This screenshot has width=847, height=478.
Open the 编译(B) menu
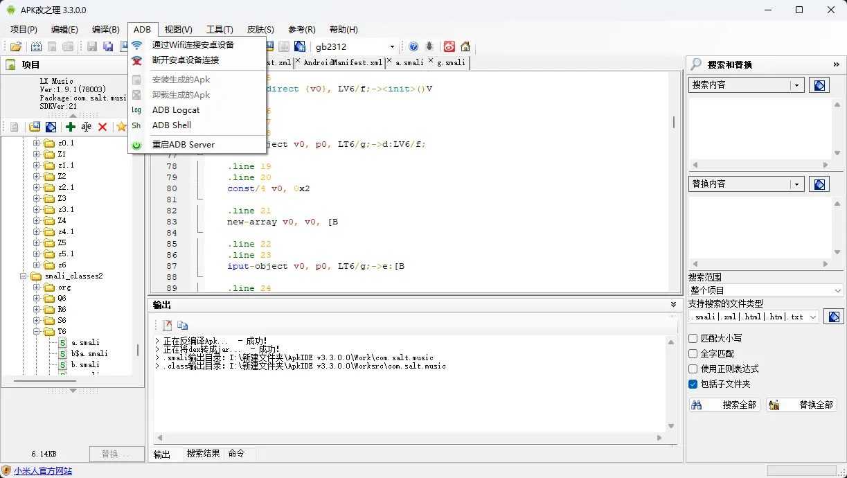105,29
